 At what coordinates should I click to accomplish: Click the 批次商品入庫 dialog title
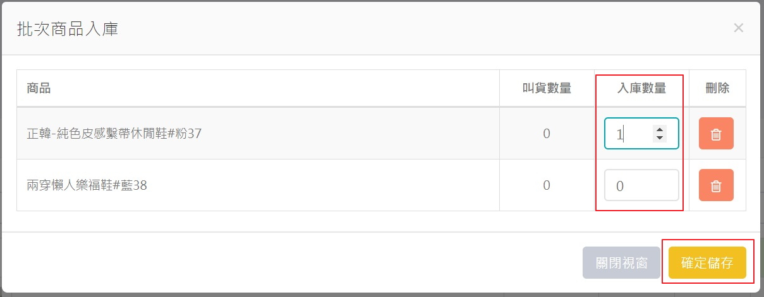[67, 29]
